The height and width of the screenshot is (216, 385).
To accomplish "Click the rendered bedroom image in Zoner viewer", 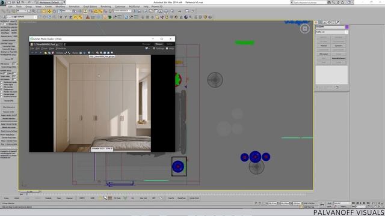I will (x=102, y=103).
